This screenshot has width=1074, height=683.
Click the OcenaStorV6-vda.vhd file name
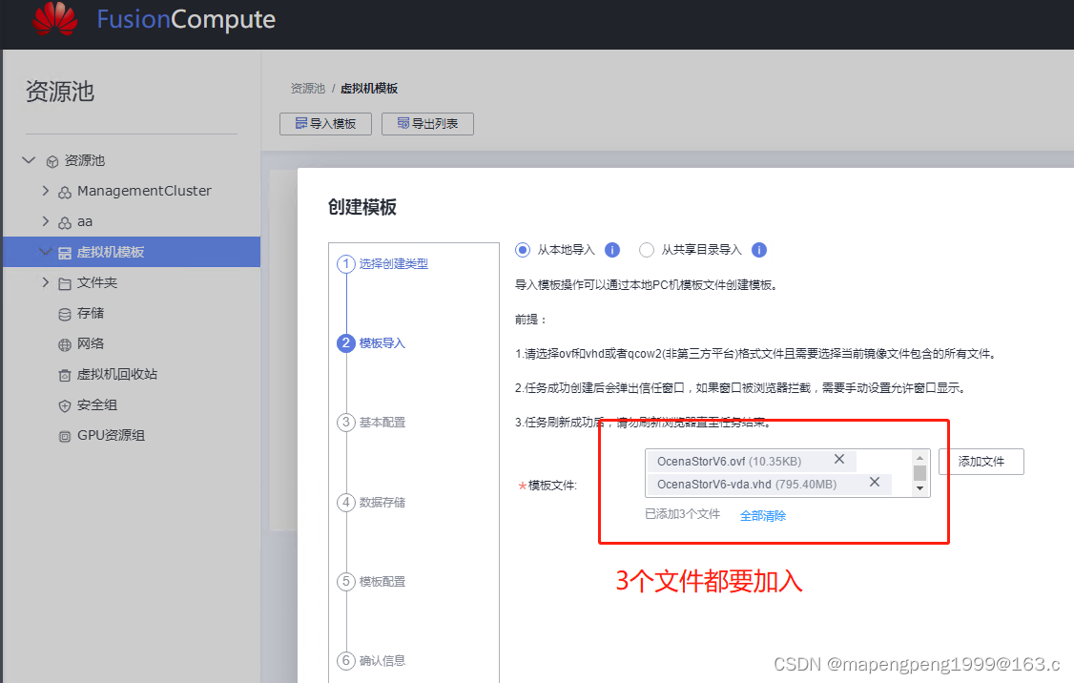(713, 485)
